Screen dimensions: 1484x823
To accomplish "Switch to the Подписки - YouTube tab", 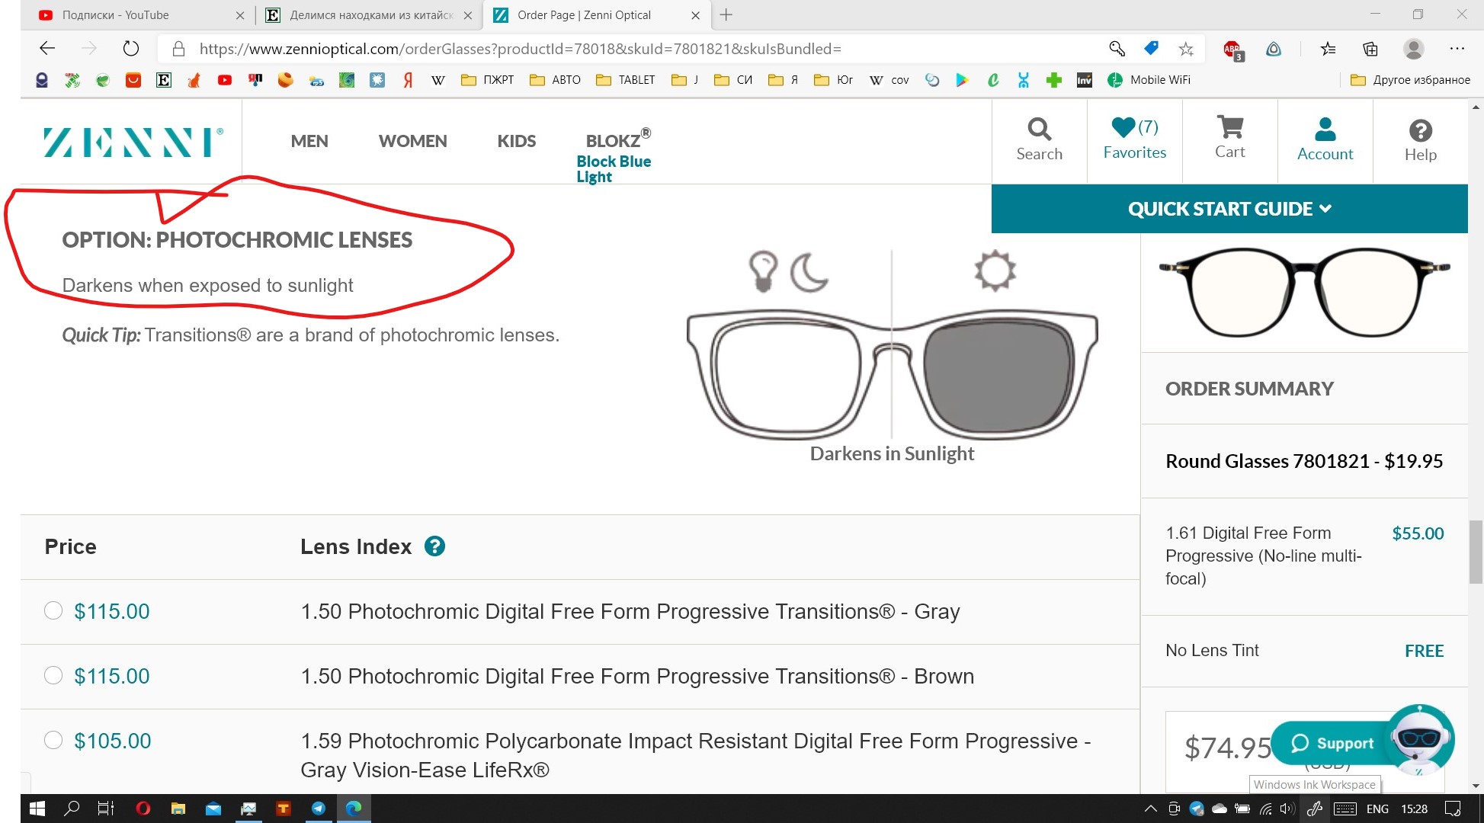I will click(x=114, y=15).
